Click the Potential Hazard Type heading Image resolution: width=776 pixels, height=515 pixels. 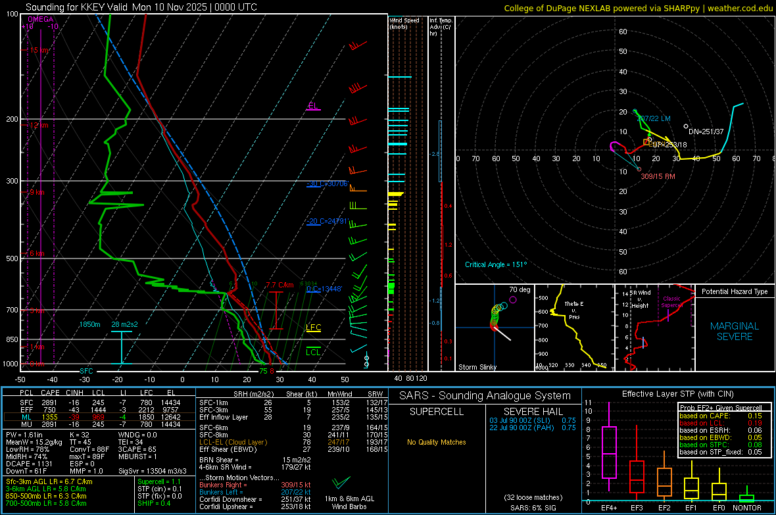point(735,291)
